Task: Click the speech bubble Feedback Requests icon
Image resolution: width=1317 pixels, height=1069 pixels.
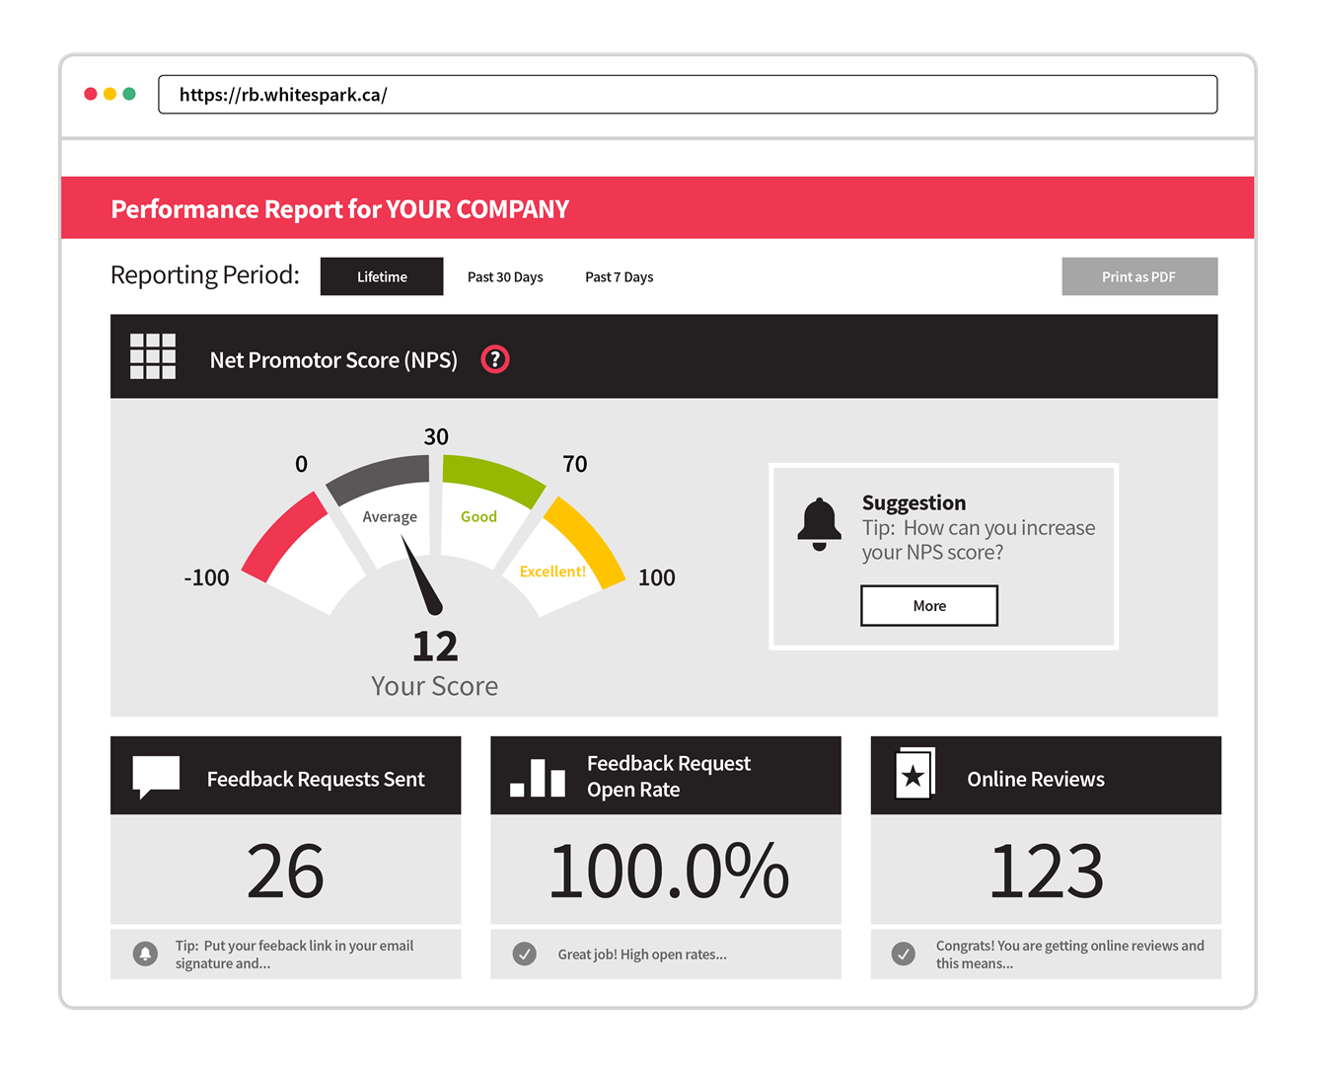Action: click(x=156, y=776)
